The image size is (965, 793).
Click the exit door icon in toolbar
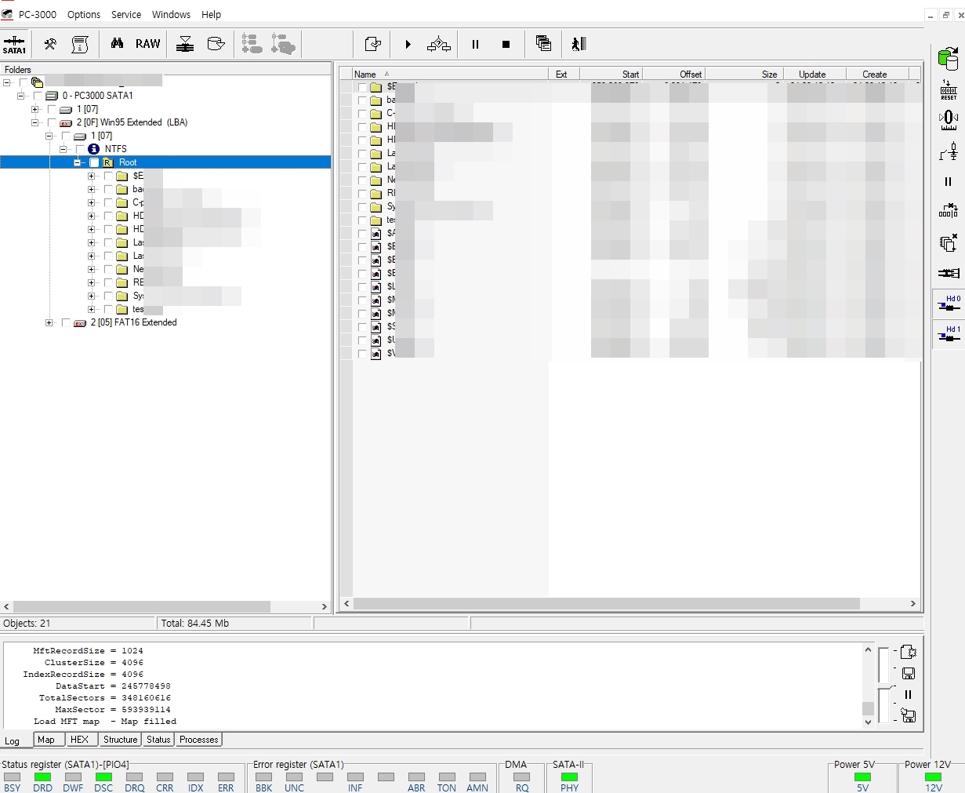tap(579, 44)
